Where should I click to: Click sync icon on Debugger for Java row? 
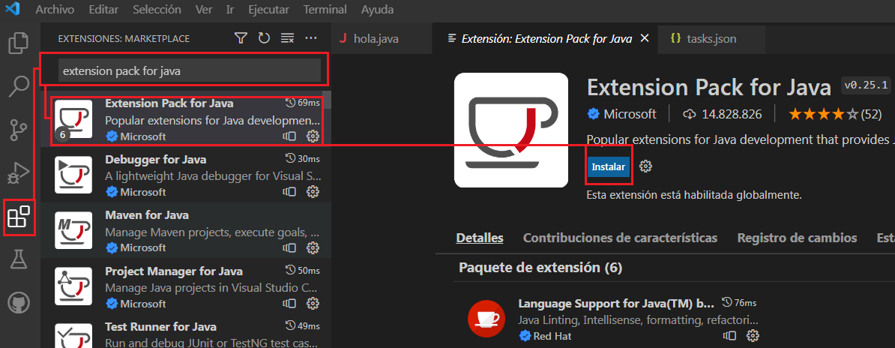click(x=289, y=191)
